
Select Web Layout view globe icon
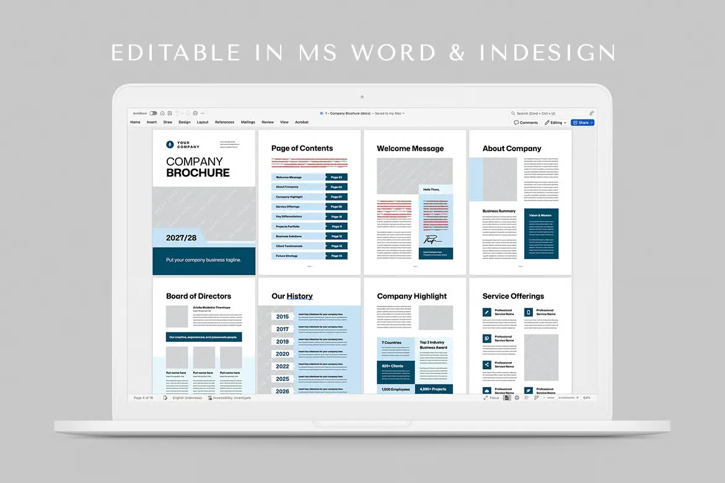(517, 398)
